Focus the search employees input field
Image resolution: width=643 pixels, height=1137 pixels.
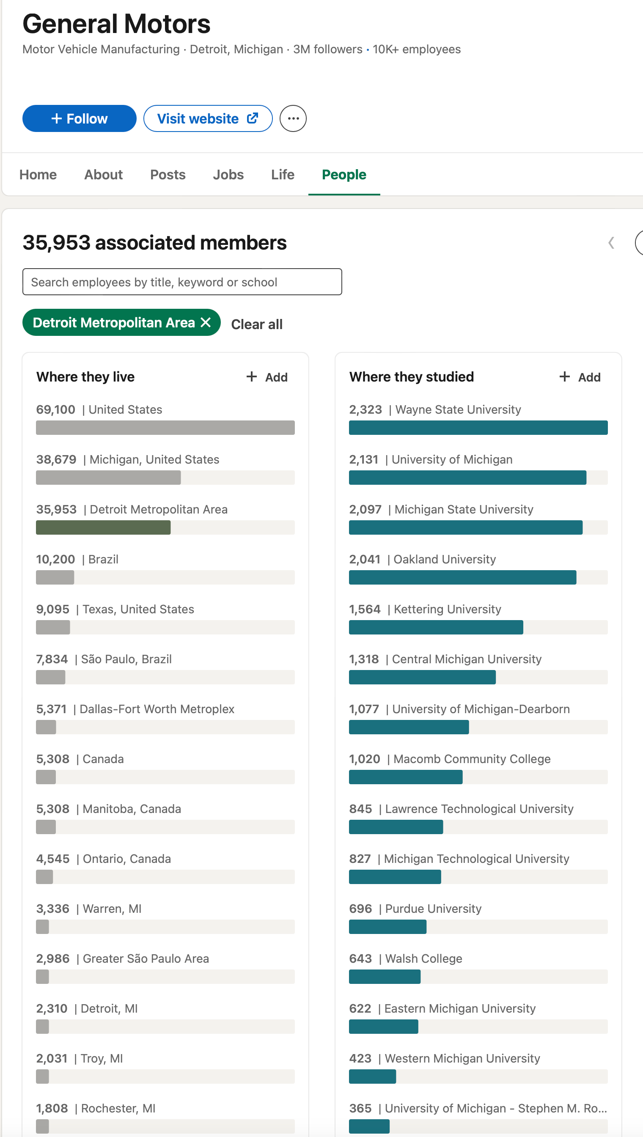click(182, 282)
